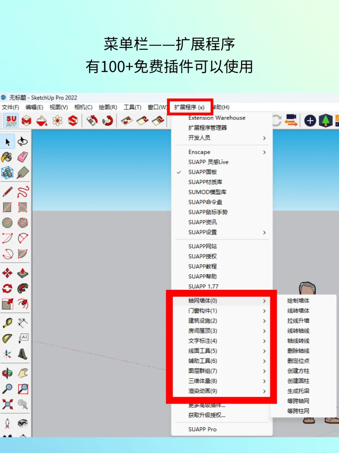The width and height of the screenshot is (339, 453).
Task: Open the 窗口(W) menu
Action: (157, 107)
